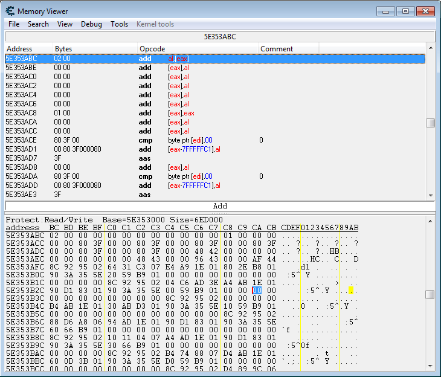Click the Comment column header

point(277,49)
